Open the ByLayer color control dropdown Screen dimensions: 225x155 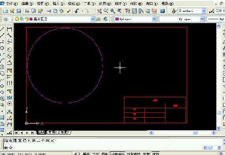point(154,19)
